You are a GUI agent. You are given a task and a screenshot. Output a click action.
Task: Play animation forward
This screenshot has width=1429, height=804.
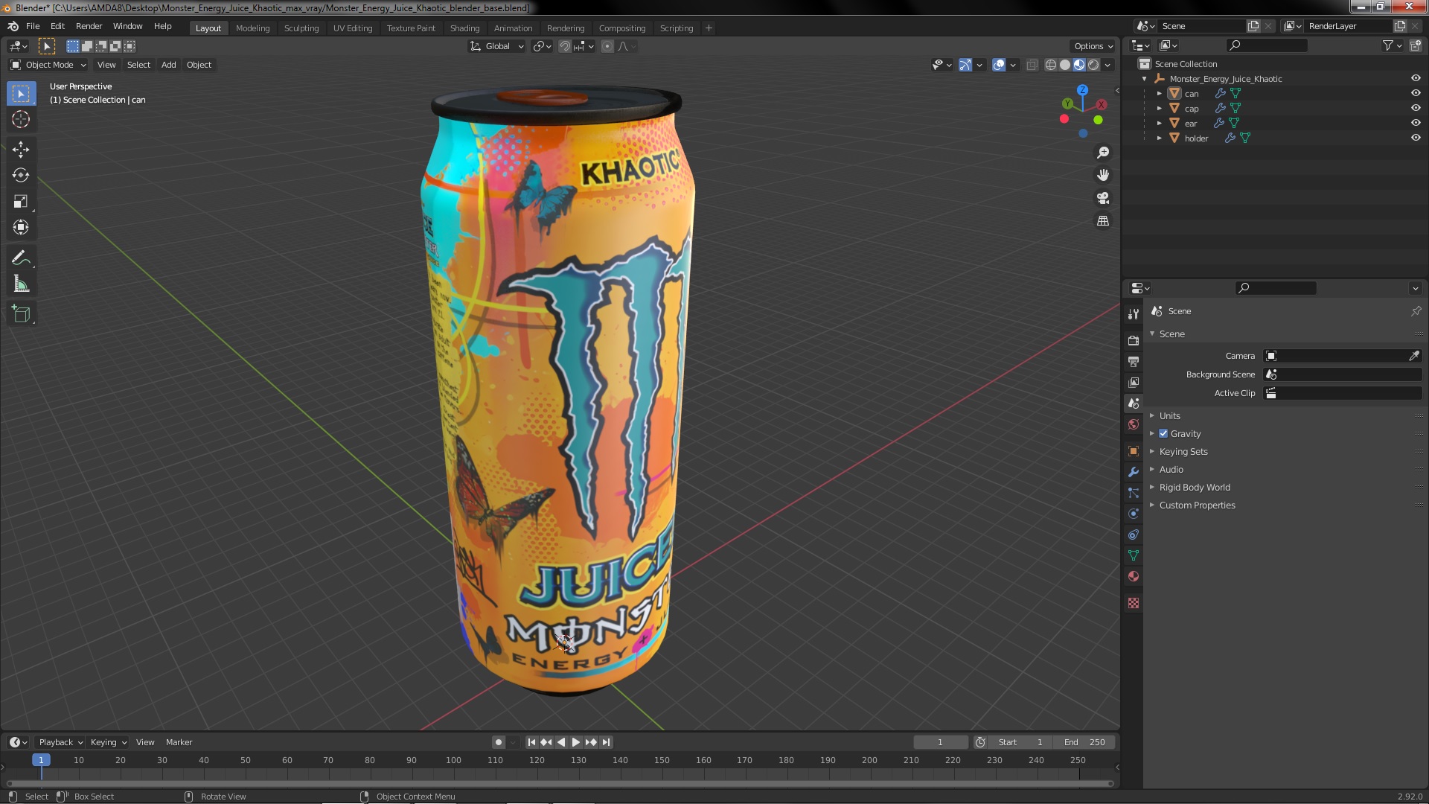(576, 742)
